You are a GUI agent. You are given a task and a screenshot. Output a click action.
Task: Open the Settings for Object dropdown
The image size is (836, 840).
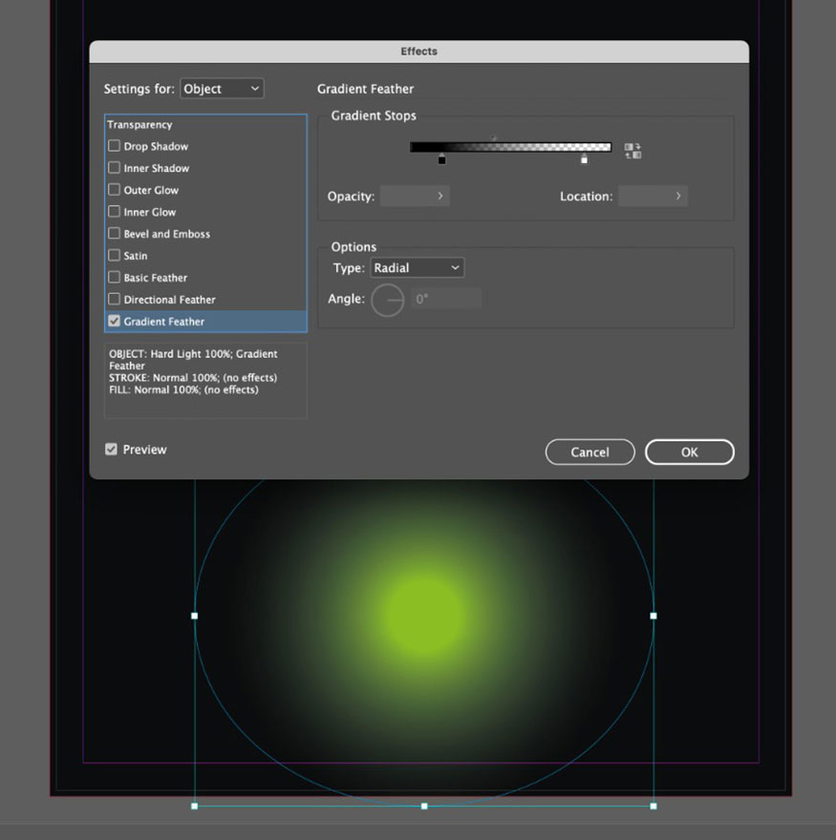pos(222,89)
